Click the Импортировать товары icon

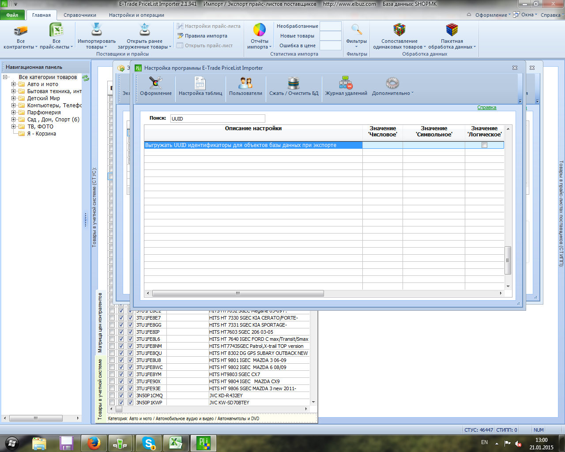coord(96,30)
